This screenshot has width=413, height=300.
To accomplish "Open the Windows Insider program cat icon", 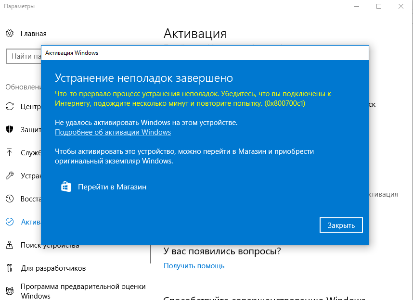I will click(10, 291).
